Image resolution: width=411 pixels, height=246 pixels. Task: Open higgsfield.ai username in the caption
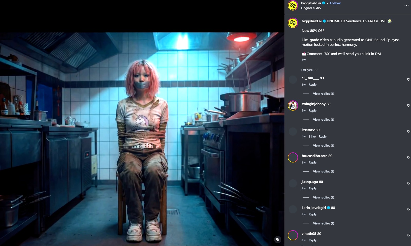[x=312, y=21]
